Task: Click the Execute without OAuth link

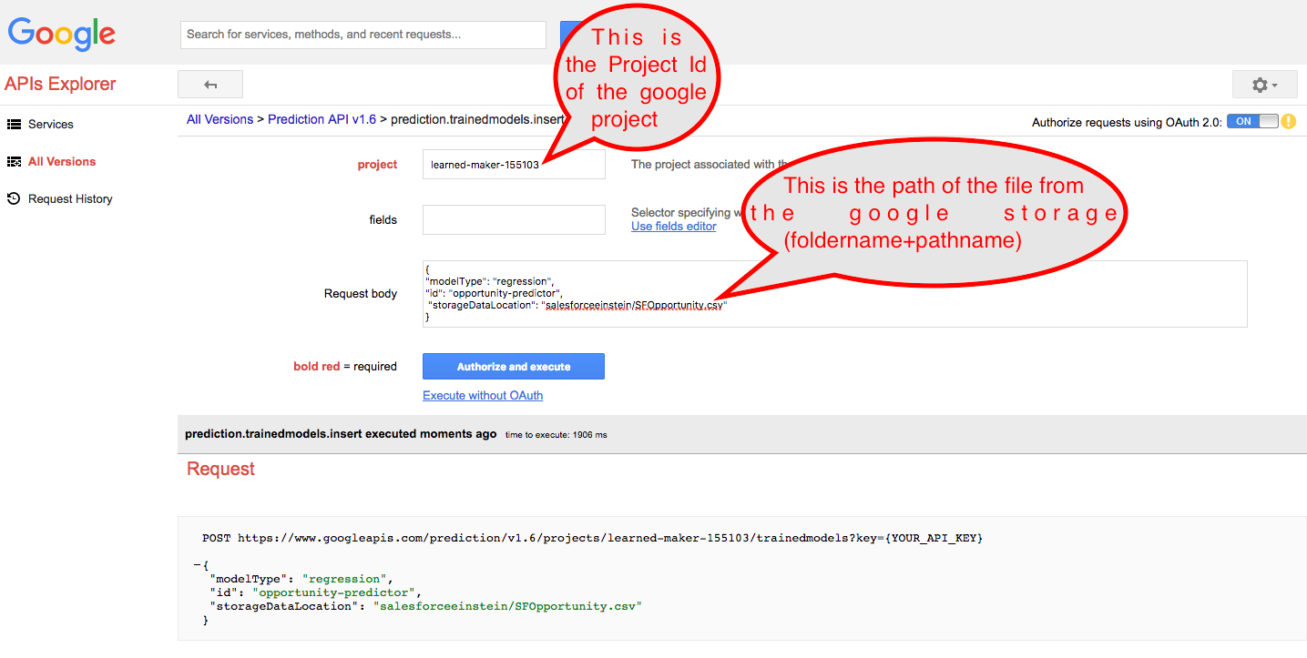Action: click(483, 395)
